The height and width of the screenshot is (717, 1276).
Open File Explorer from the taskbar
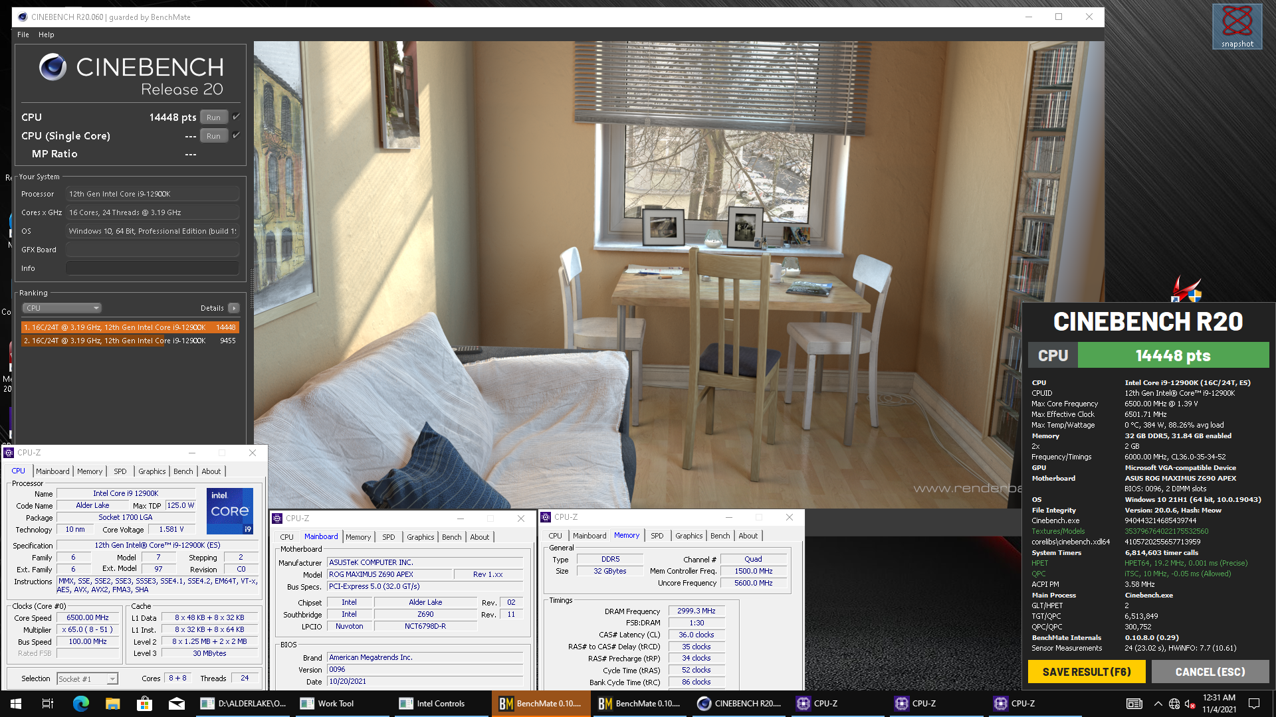(112, 704)
